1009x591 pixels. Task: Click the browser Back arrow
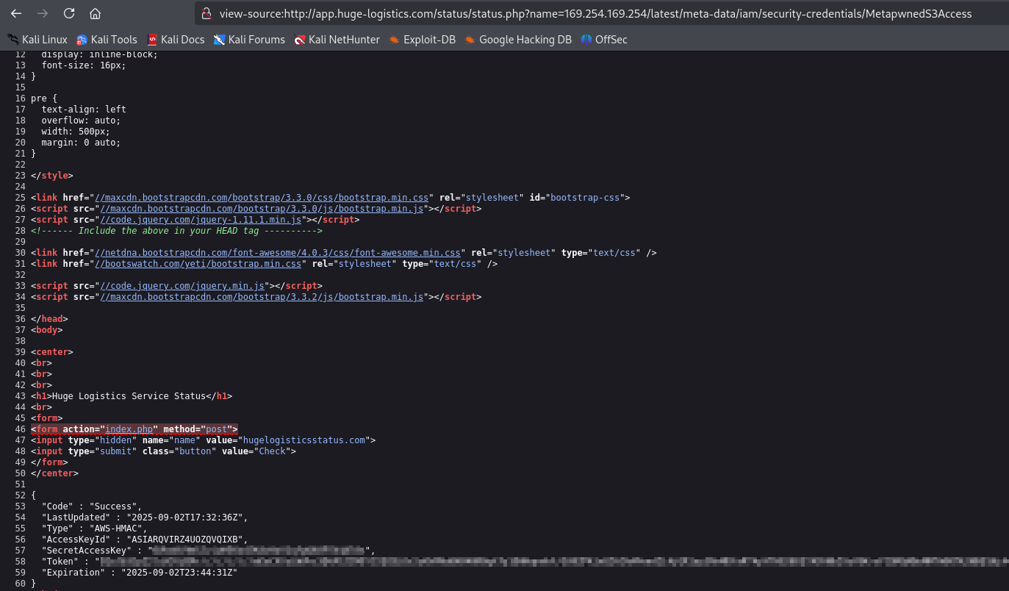pos(16,13)
